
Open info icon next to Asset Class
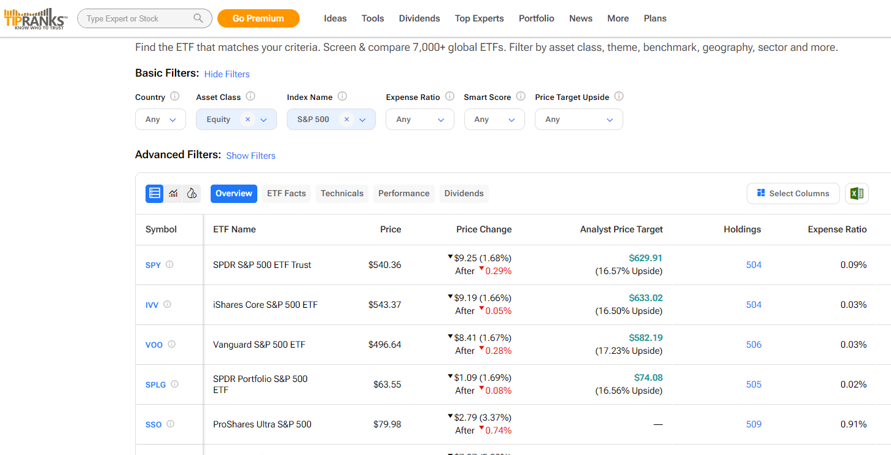pos(251,96)
